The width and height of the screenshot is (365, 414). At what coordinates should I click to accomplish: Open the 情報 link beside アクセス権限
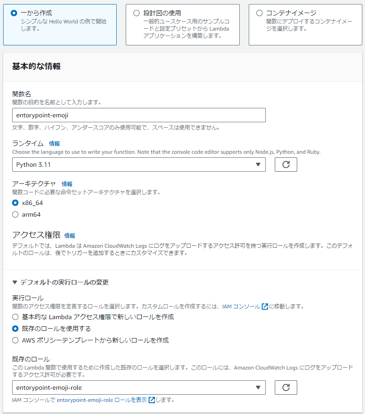70,236
